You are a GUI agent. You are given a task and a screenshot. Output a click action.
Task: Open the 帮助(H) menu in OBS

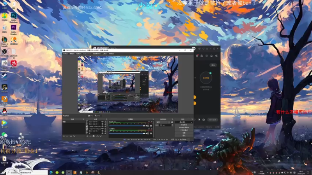tap(112, 54)
